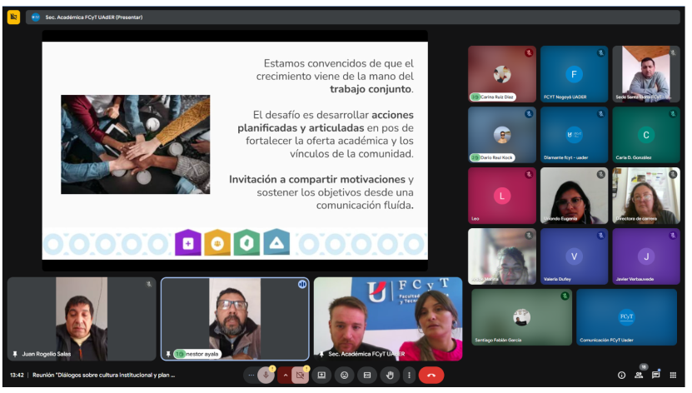Image resolution: width=692 pixels, height=393 pixels.
Task: Open the emoji reactions picker
Action: point(344,376)
